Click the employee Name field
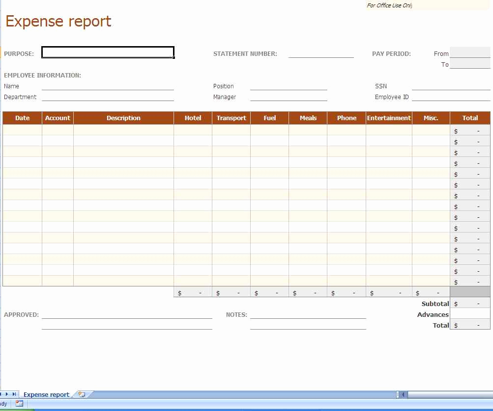The width and height of the screenshot is (493, 411). pyautogui.click(x=108, y=86)
